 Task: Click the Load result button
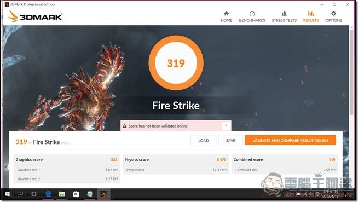(204, 140)
